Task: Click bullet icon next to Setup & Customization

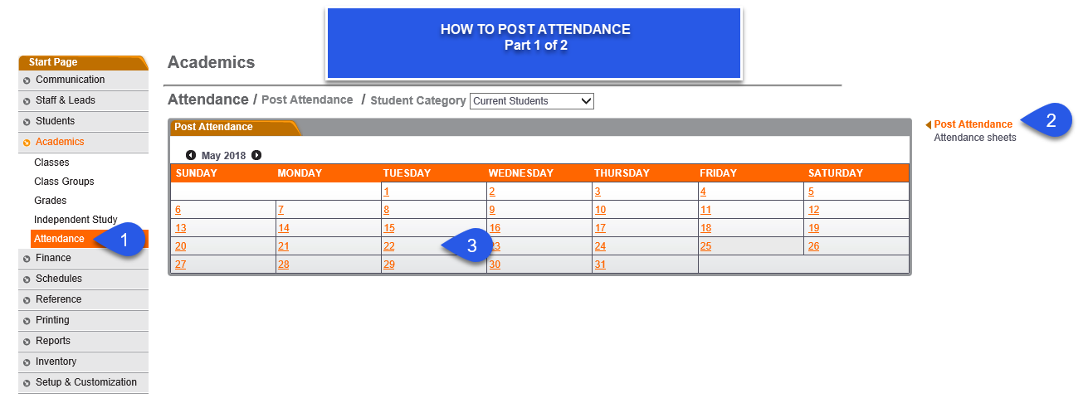Action: coord(27,383)
